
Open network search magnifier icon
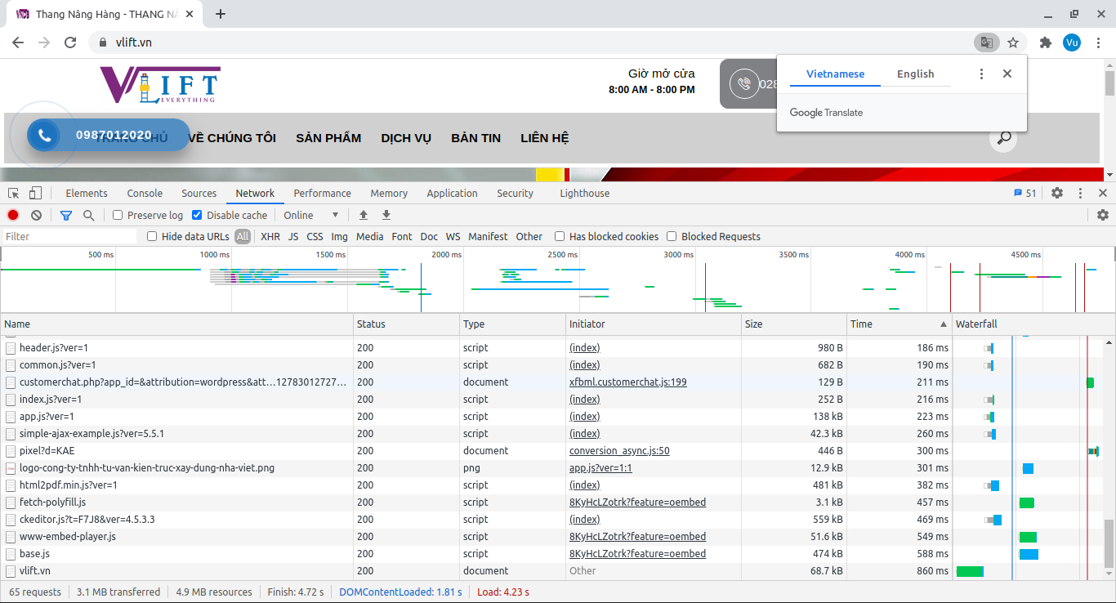pyautogui.click(x=88, y=215)
